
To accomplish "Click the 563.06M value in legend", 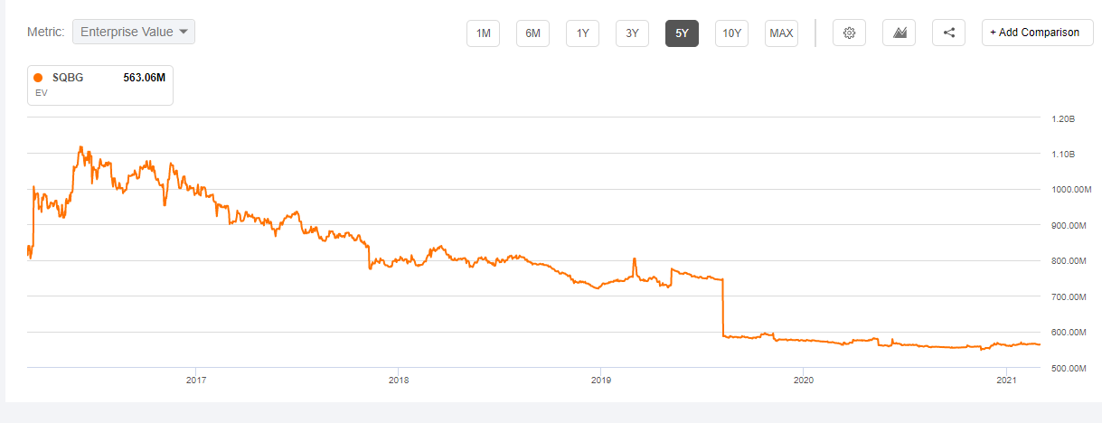I will [x=144, y=78].
